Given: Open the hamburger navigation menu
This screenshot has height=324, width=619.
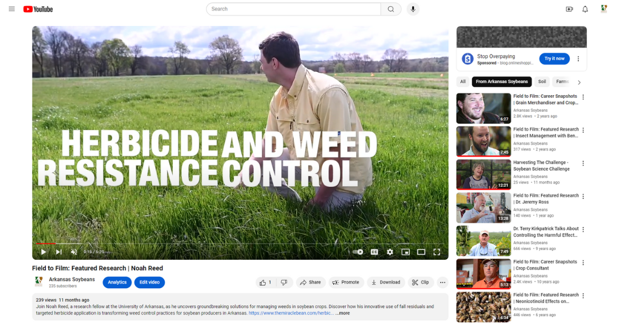Looking at the screenshot, I should click(x=12, y=9).
